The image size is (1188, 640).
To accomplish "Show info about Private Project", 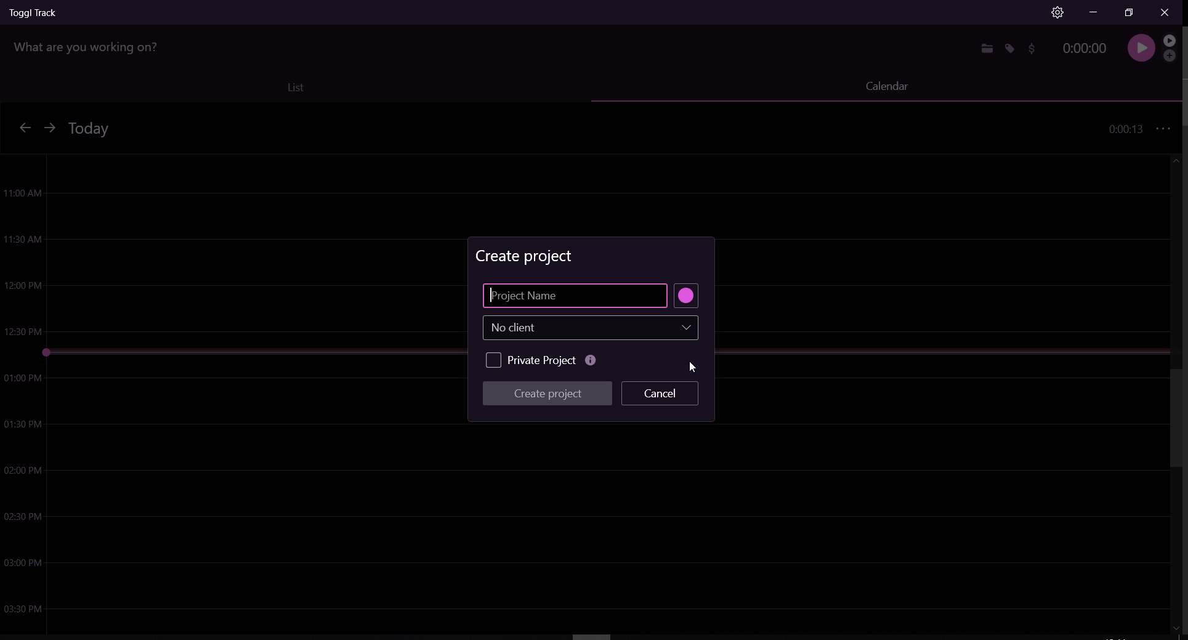I will point(590,360).
